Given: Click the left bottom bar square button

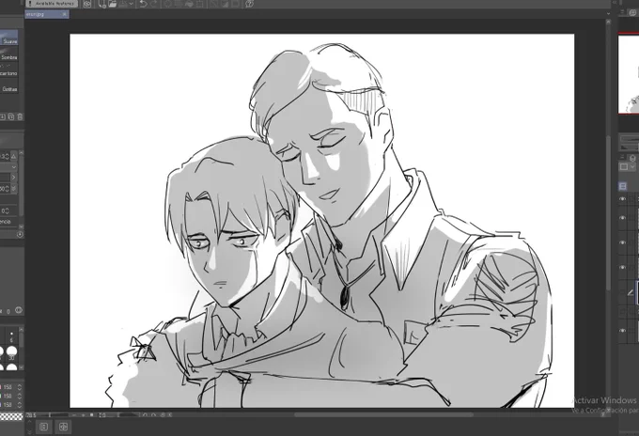Looking at the screenshot, I should click(x=43, y=427).
